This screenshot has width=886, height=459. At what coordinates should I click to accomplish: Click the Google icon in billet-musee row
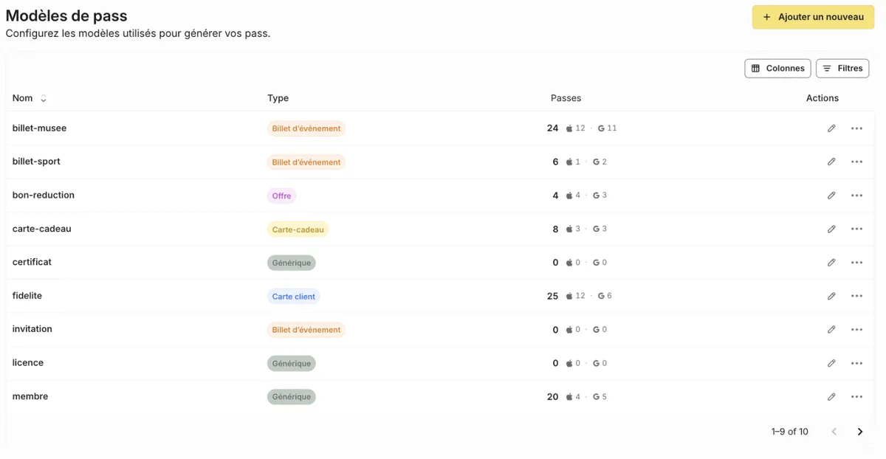pos(602,128)
